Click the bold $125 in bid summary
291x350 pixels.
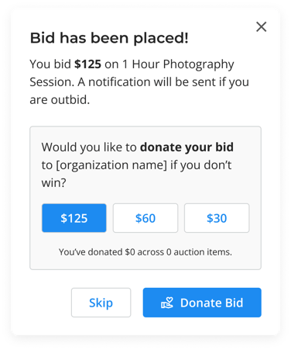(87, 64)
